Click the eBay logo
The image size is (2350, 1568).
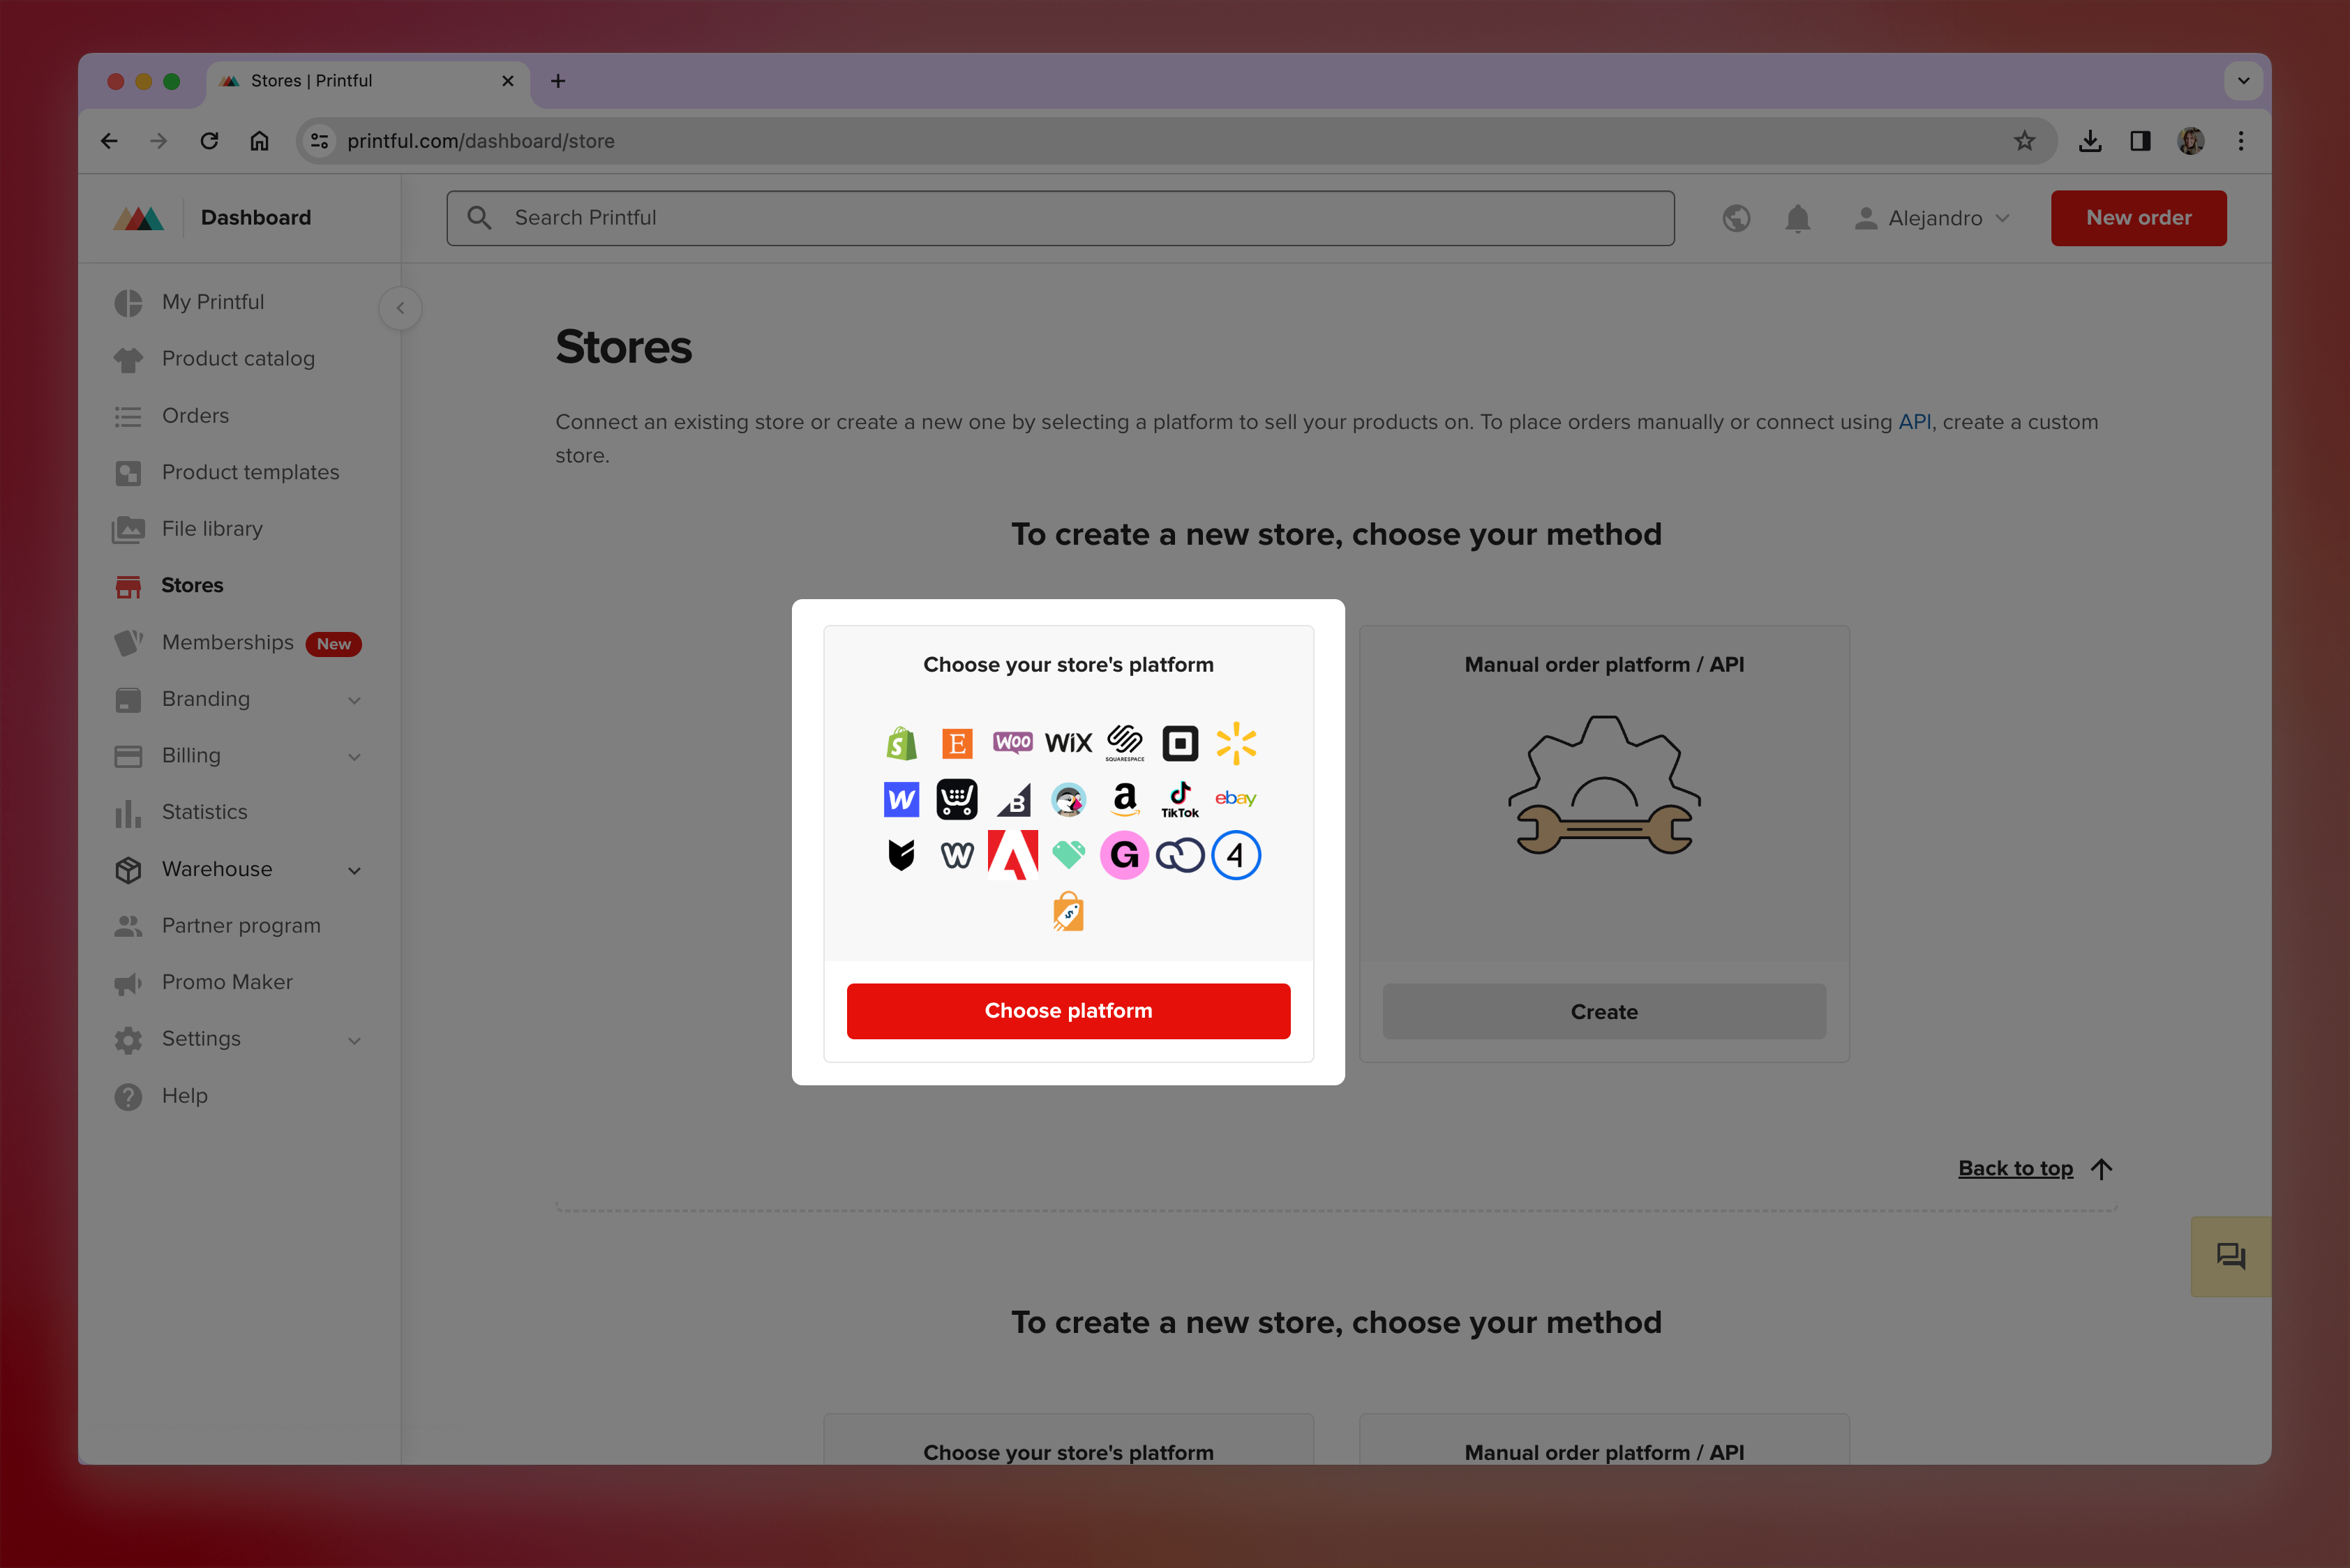point(1236,798)
